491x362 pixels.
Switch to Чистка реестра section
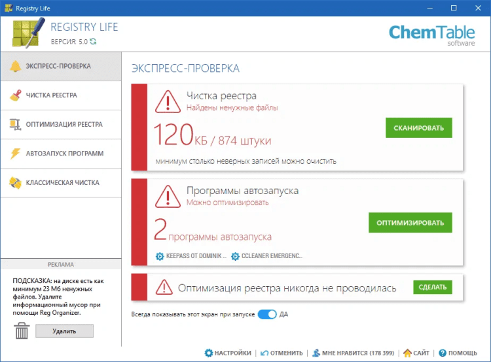coord(61,95)
